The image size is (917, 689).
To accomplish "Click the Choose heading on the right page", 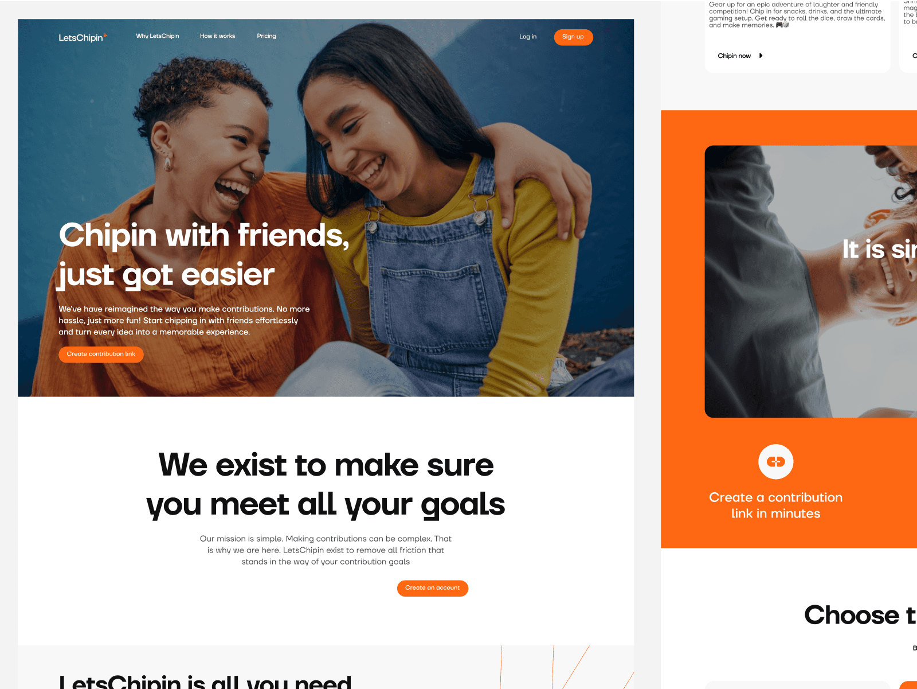I will (860, 615).
